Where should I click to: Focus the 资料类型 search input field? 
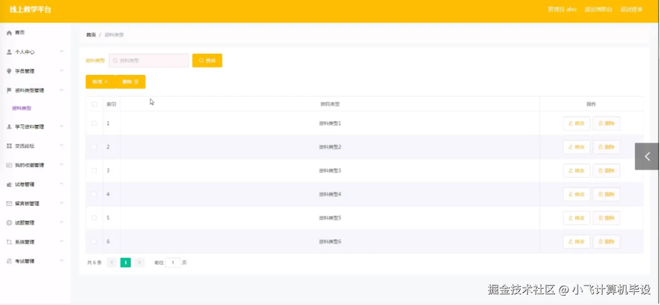149,60
